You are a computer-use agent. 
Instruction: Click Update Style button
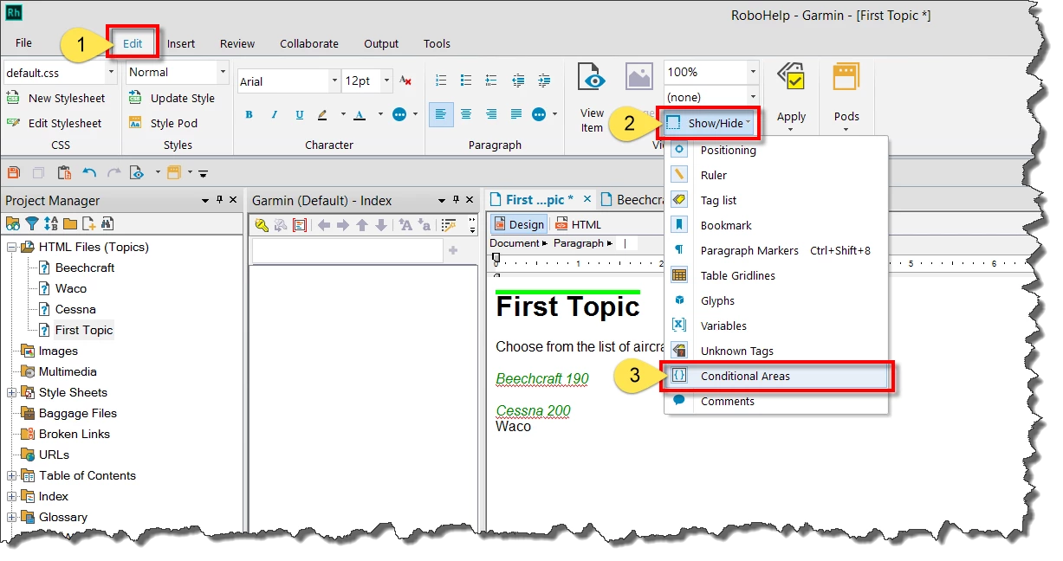pyautogui.click(x=172, y=98)
